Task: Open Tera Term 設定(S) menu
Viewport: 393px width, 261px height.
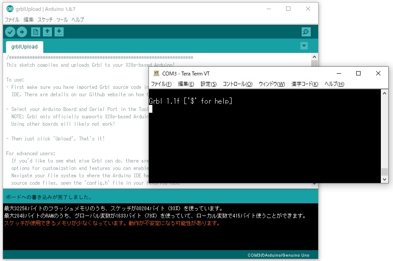Action: pyautogui.click(x=208, y=84)
